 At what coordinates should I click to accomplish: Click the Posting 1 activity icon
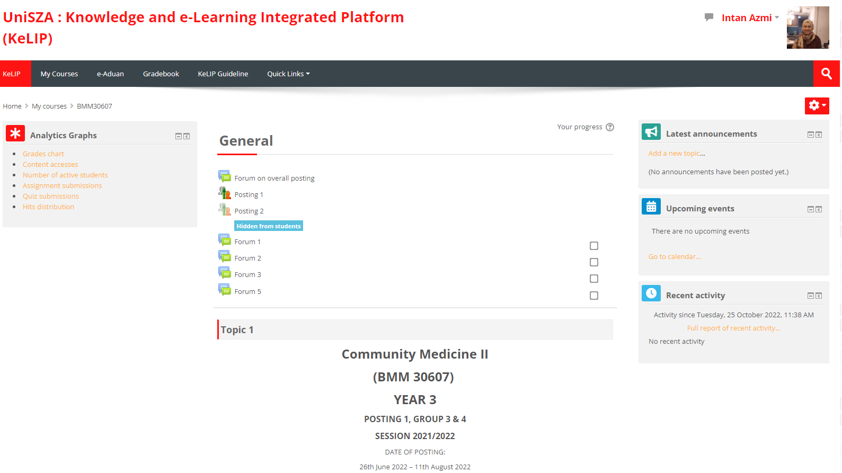pos(225,192)
